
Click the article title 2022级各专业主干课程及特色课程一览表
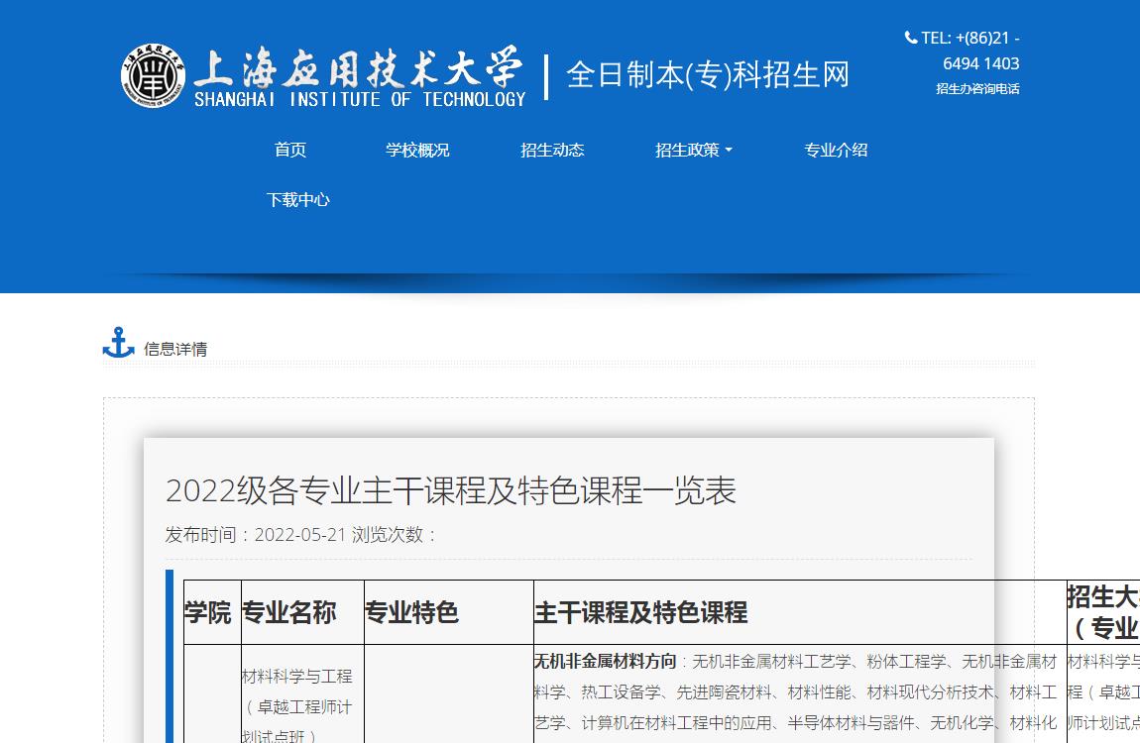[x=451, y=490]
